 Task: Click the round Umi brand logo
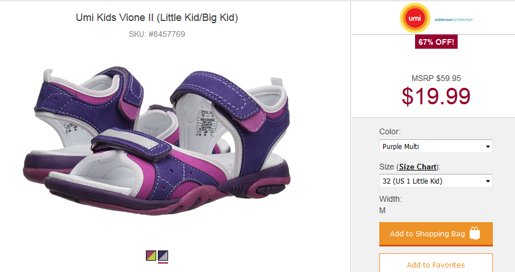point(415,18)
